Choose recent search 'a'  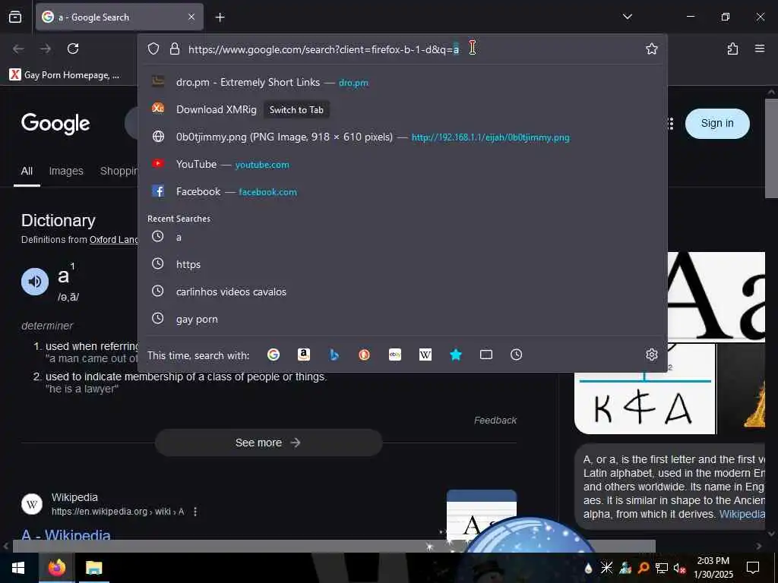(x=403, y=237)
